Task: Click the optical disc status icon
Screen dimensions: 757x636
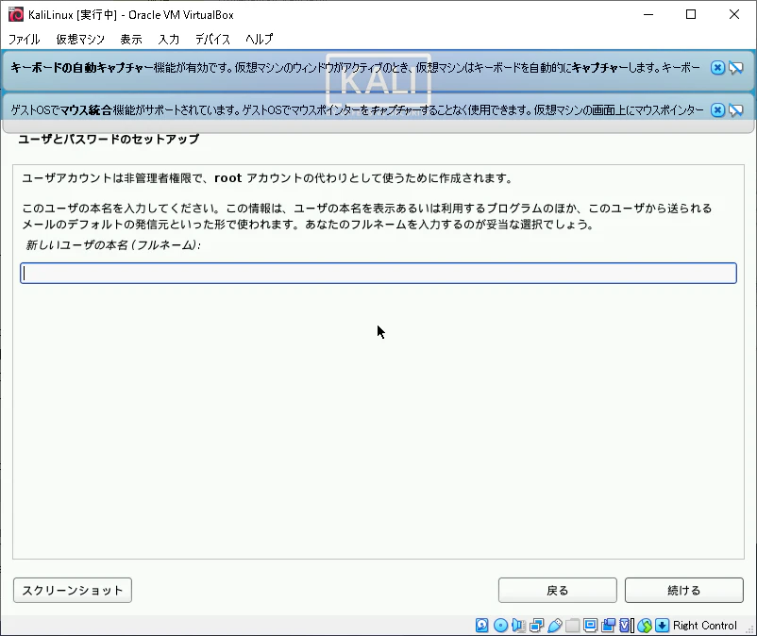Action: (500, 626)
